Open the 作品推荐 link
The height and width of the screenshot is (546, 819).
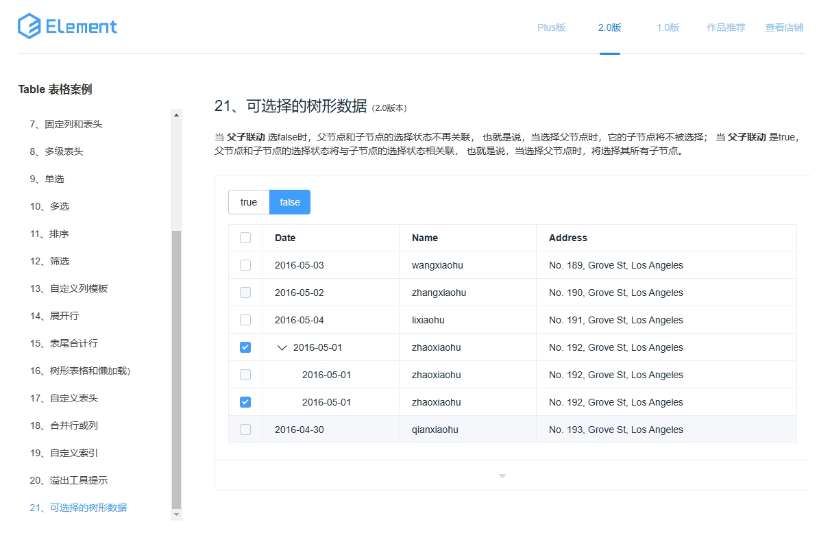726,27
